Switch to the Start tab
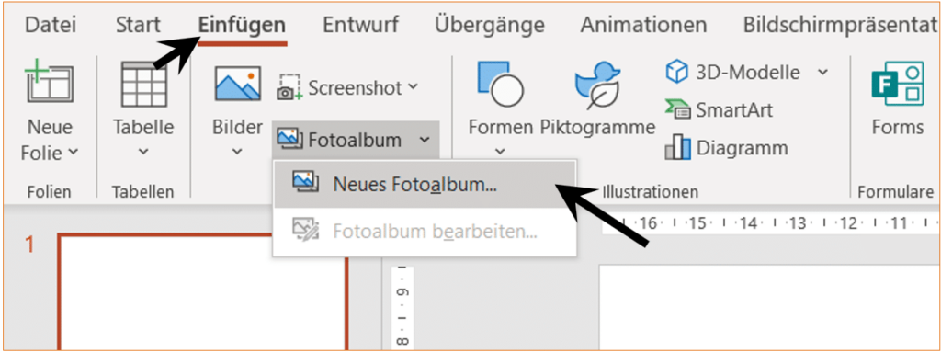 (138, 25)
